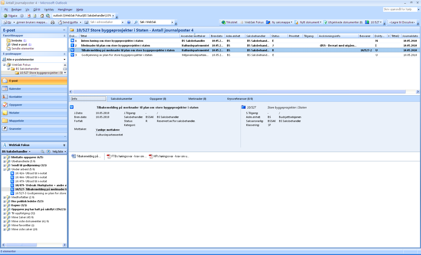Open the Verktøy menu
This screenshot has height=255, width=421.
coord(49,9)
